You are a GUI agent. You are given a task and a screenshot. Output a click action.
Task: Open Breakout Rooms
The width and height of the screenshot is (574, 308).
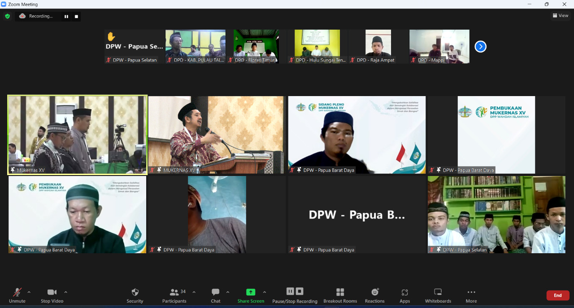(x=340, y=295)
